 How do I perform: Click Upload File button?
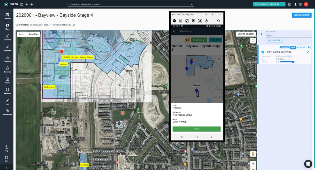(274, 40)
